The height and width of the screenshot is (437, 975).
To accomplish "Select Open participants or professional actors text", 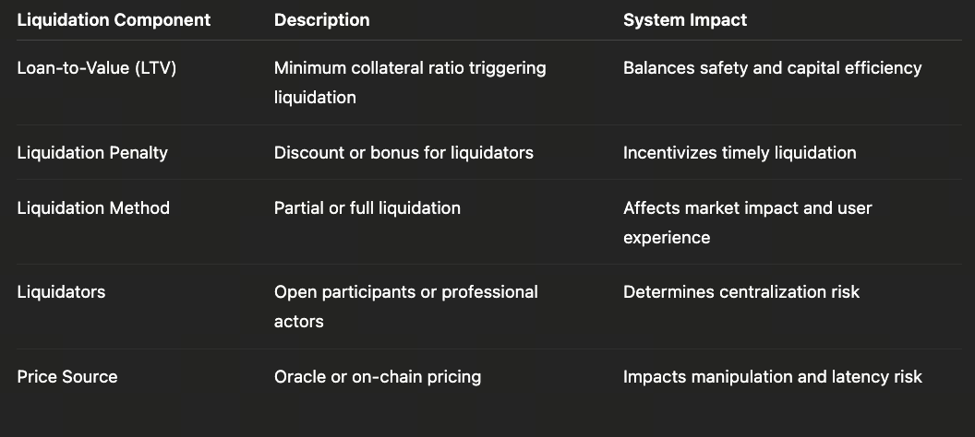I will 405,306.
